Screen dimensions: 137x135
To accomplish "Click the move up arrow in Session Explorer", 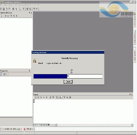I will tap(14, 16).
